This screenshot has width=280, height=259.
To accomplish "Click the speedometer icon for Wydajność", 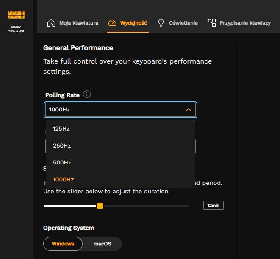I will click(112, 23).
